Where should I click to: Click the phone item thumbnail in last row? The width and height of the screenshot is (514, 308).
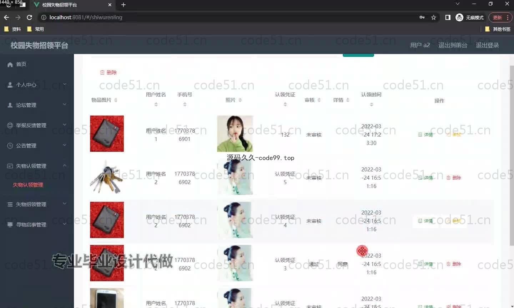[x=107, y=298]
